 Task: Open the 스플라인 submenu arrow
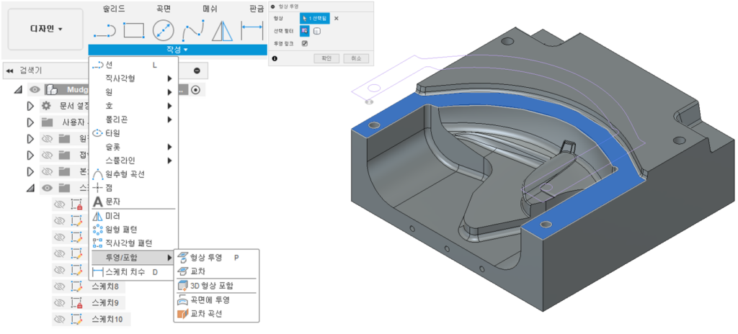[169, 161]
